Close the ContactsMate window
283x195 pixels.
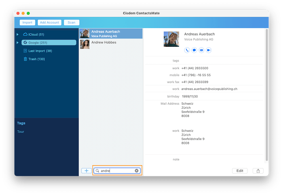pos(18,13)
